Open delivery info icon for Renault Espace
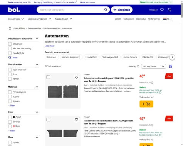Viewport: 183px width, 146px height. (x=160, y=93)
